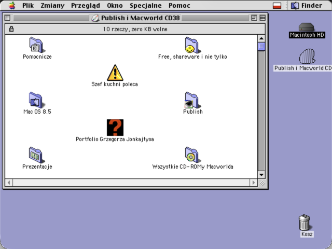Open the Zmiany menu
Viewport: 332px width, 249px height.
(x=52, y=6)
